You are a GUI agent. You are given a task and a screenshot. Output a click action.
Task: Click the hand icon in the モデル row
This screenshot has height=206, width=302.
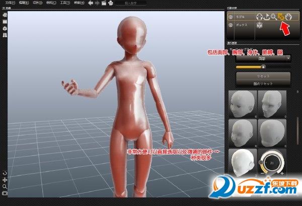pyautogui.click(x=289, y=17)
